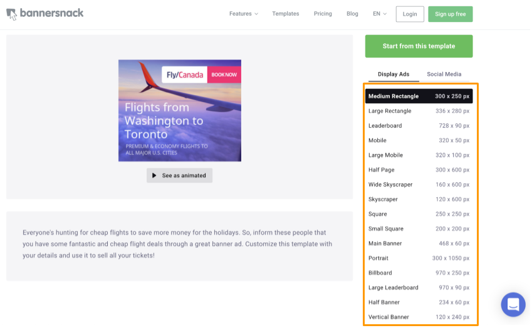Viewport: 532px width, 333px height.
Task: Expand the Features dropdown menu
Action: pos(243,14)
